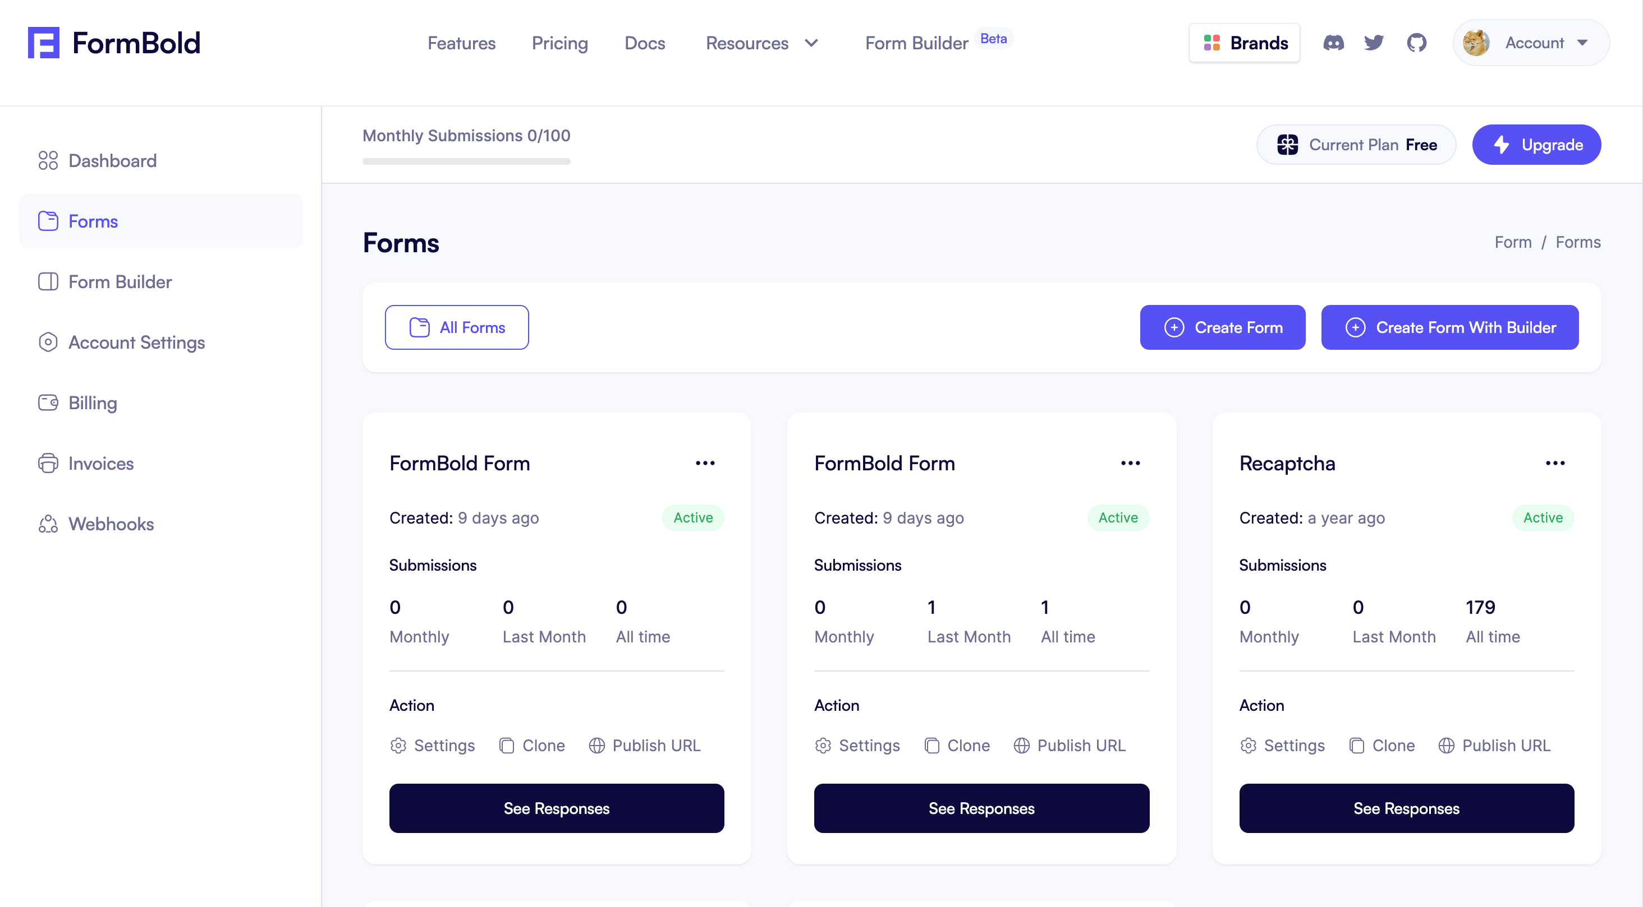Open the three-dot menu on the Recaptcha card
This screenshot has width=1643, height=907.
click(x=1555, y=462)
